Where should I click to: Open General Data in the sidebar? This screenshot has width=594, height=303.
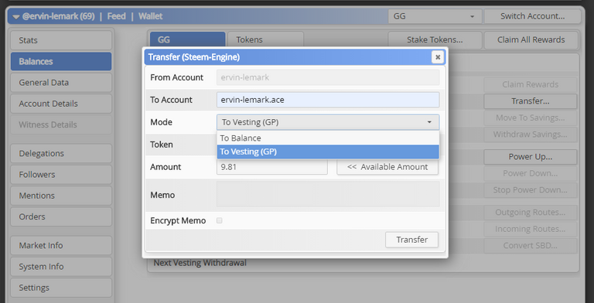[61, 83]
